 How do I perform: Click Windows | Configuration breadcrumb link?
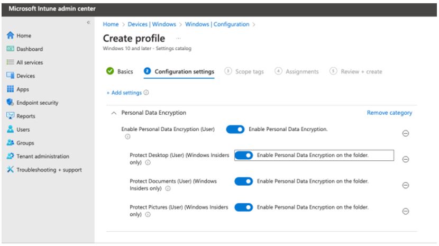pyautogui.click(x=217, y=24)
